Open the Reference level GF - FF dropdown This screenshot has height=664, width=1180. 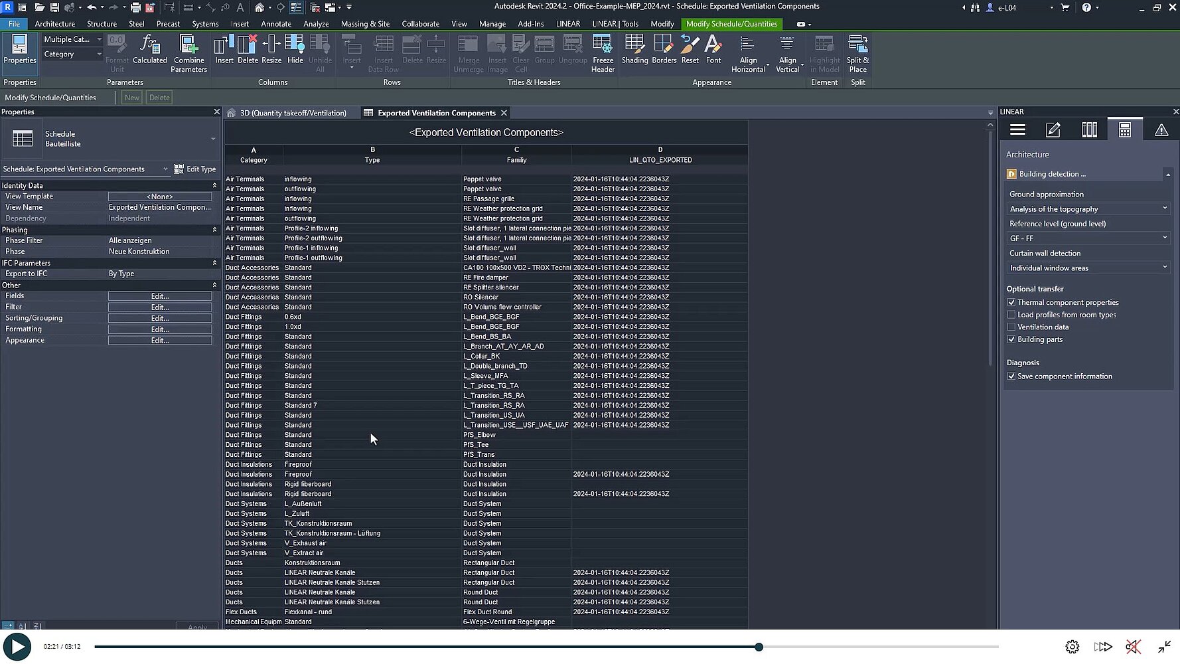tap(1087, 238)
